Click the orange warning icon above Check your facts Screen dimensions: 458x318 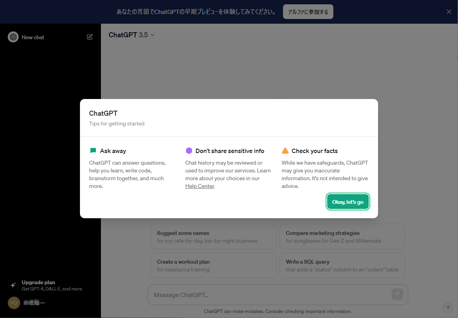point(286,150)
